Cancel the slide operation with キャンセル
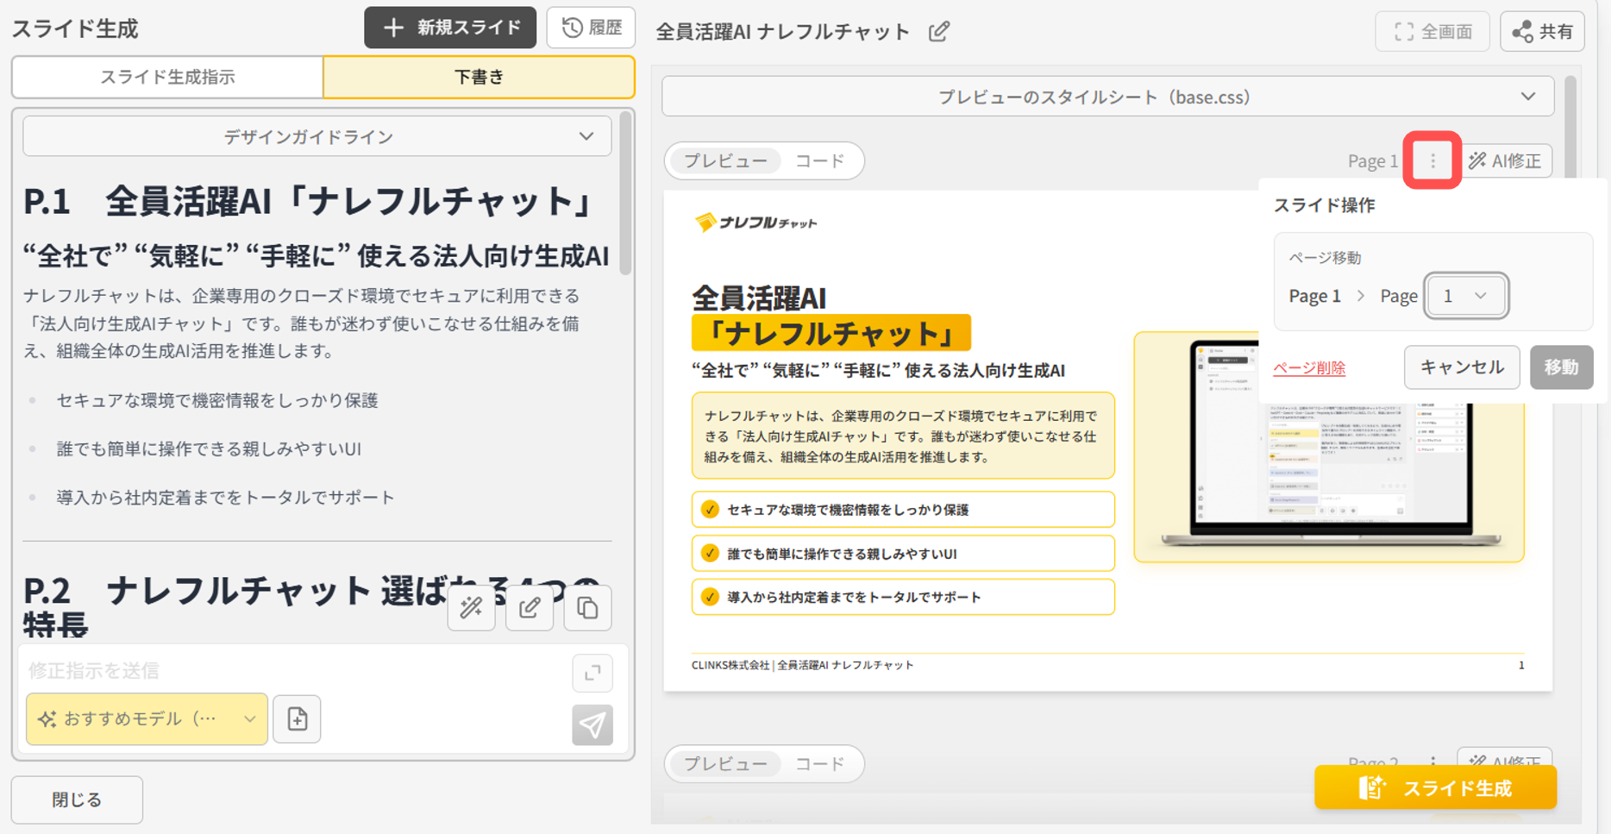Viewport: 1611px width, 834px height. point(1462,367)
